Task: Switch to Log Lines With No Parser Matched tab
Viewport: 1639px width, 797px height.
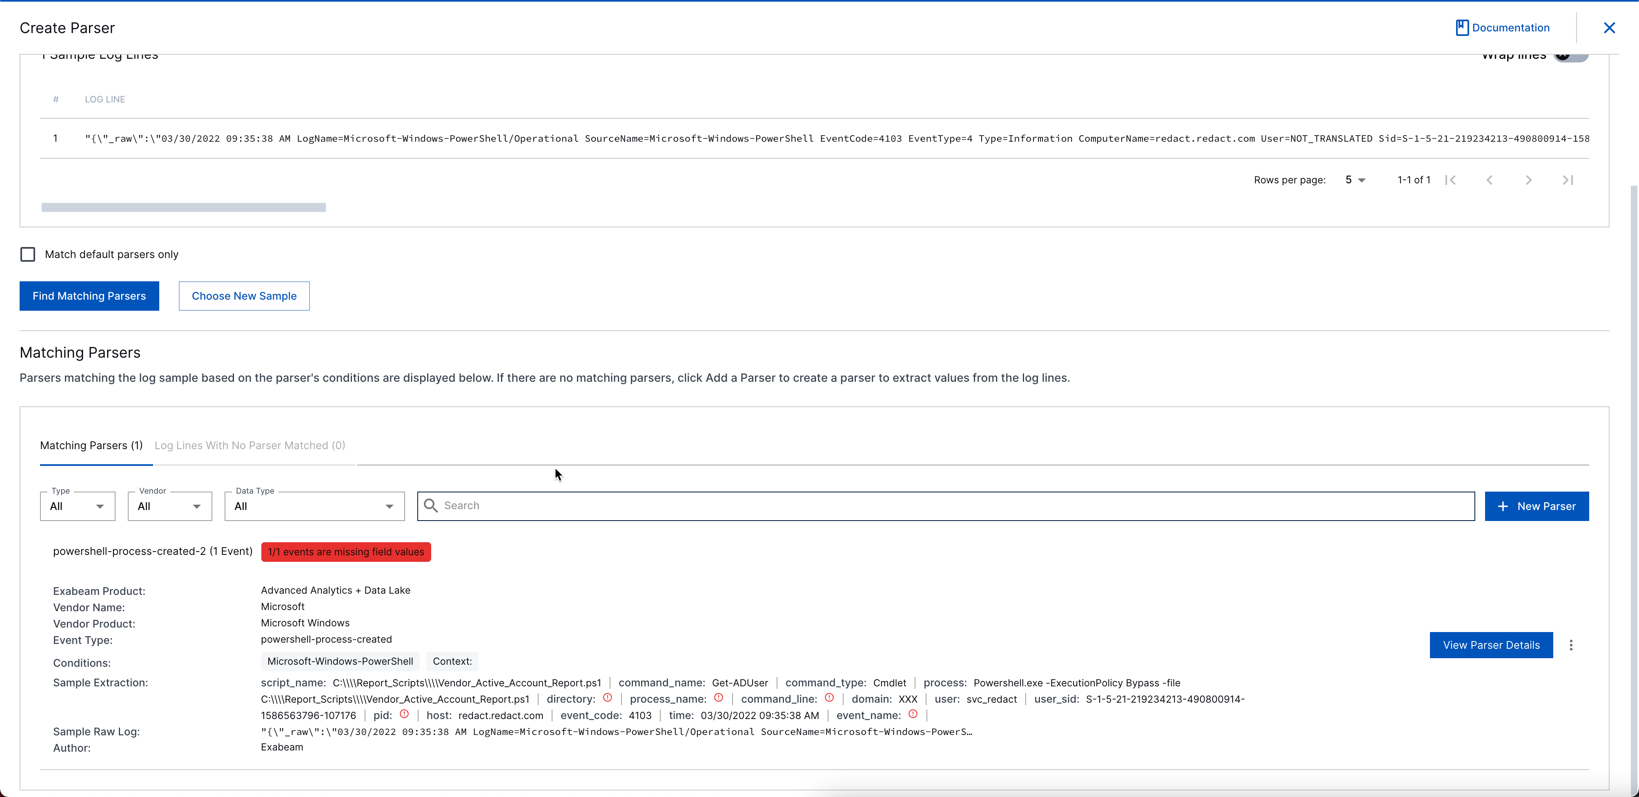Action: (249, 445)
